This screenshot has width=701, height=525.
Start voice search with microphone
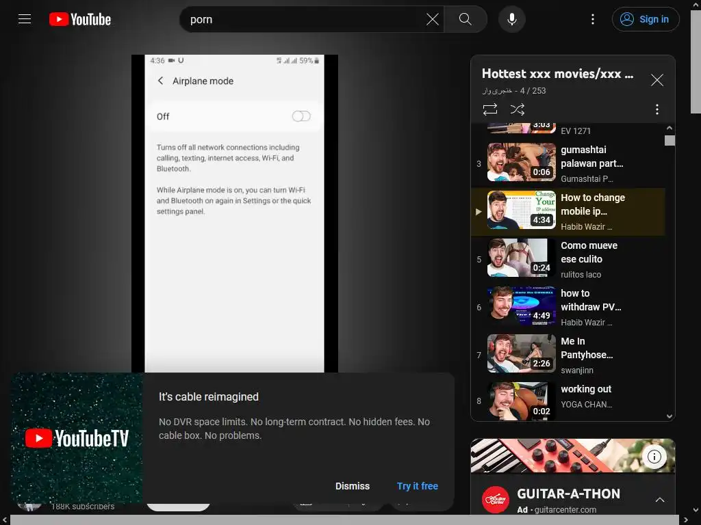point(512,19)
